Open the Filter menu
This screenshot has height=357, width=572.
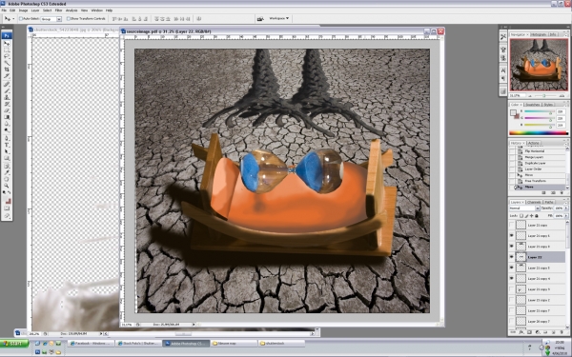(58, 10)
